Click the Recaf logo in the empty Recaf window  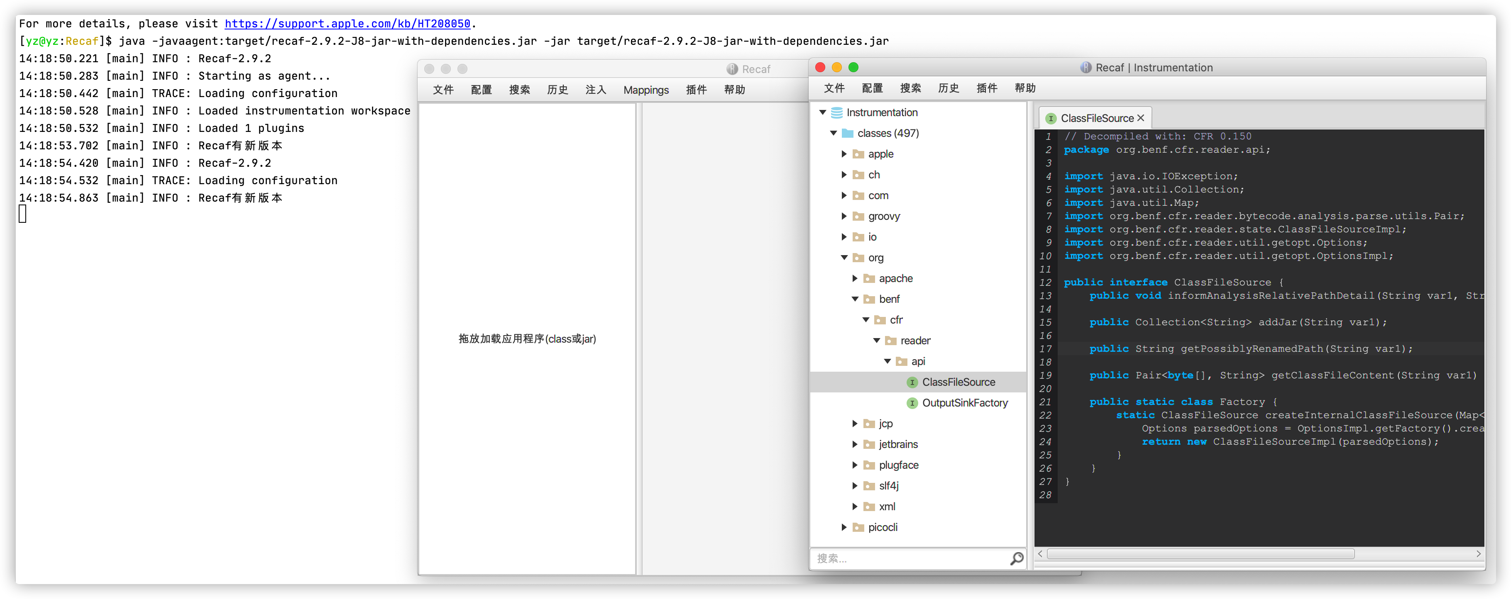[x=732, y=68]
